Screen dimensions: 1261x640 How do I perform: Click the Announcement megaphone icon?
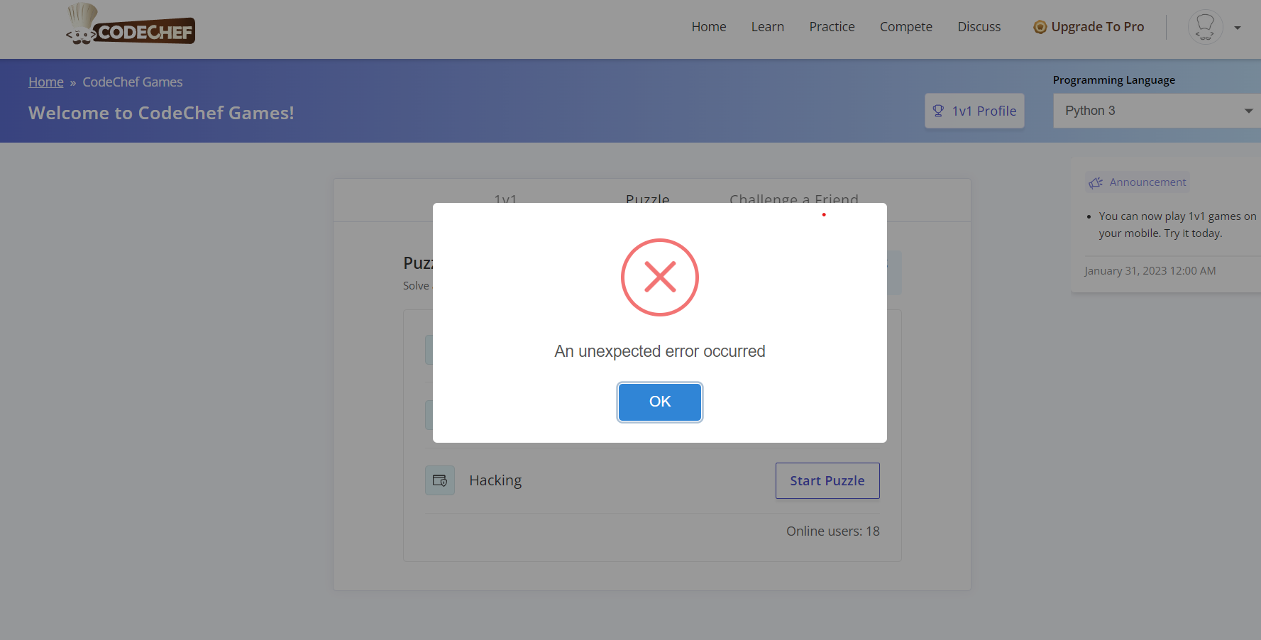(1096, 182)
